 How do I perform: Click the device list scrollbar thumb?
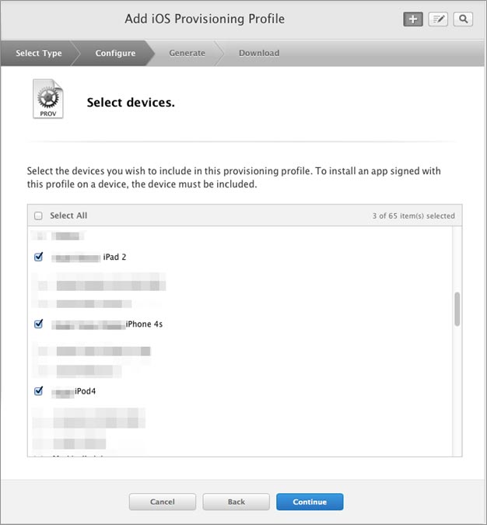pyautogui.click(x=457, y=309)
